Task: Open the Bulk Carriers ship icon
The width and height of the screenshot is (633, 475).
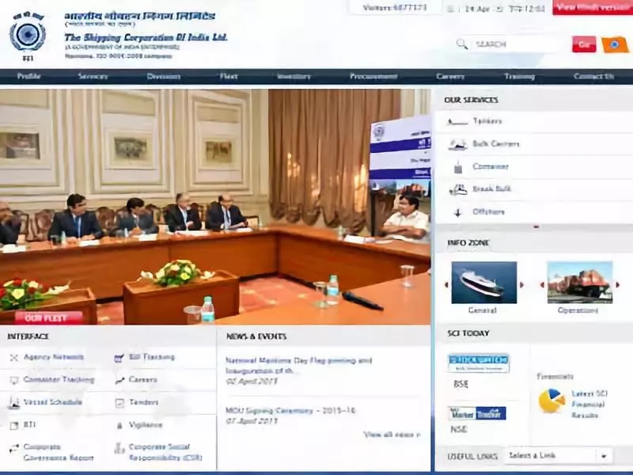Action: pyautogui.click(x=458, y=144)
